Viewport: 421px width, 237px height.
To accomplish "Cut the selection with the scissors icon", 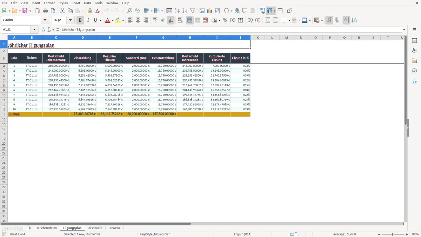I will (62, 11).
